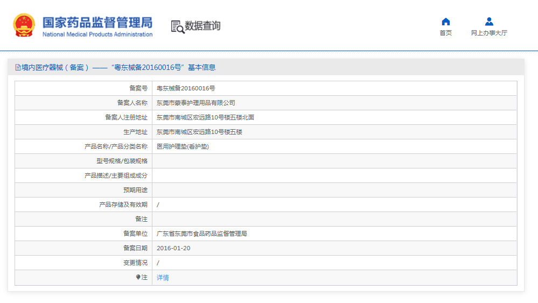Click the national emblem logo
The width and height of the screenshot is (538, 303).
tap(24, 25)
